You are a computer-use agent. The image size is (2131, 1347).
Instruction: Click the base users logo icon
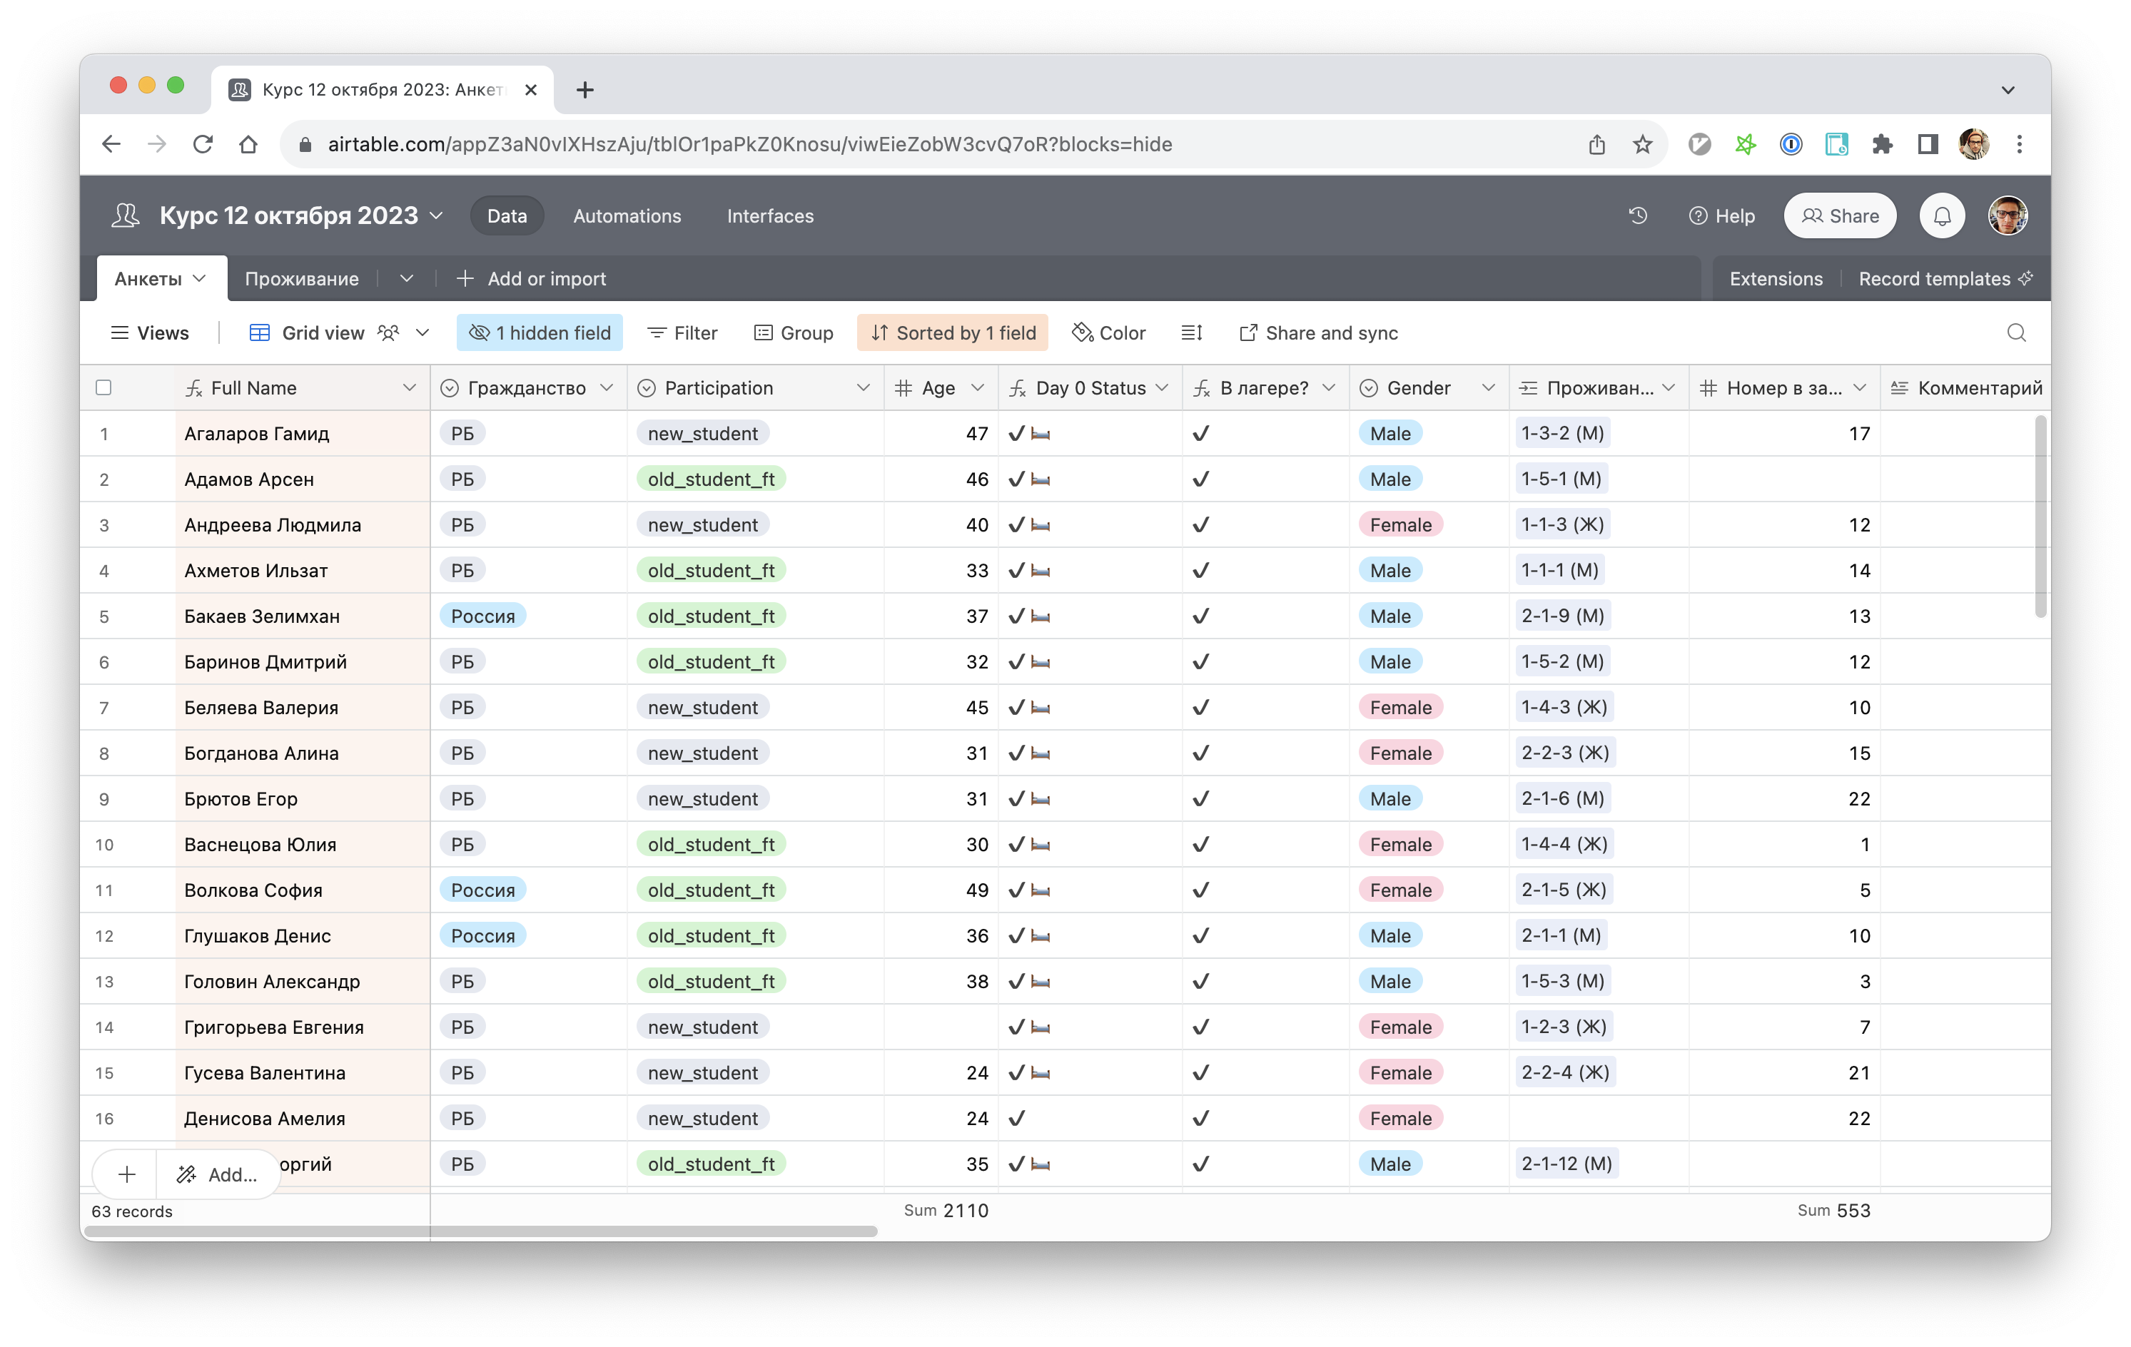click(x=126, y=215)
